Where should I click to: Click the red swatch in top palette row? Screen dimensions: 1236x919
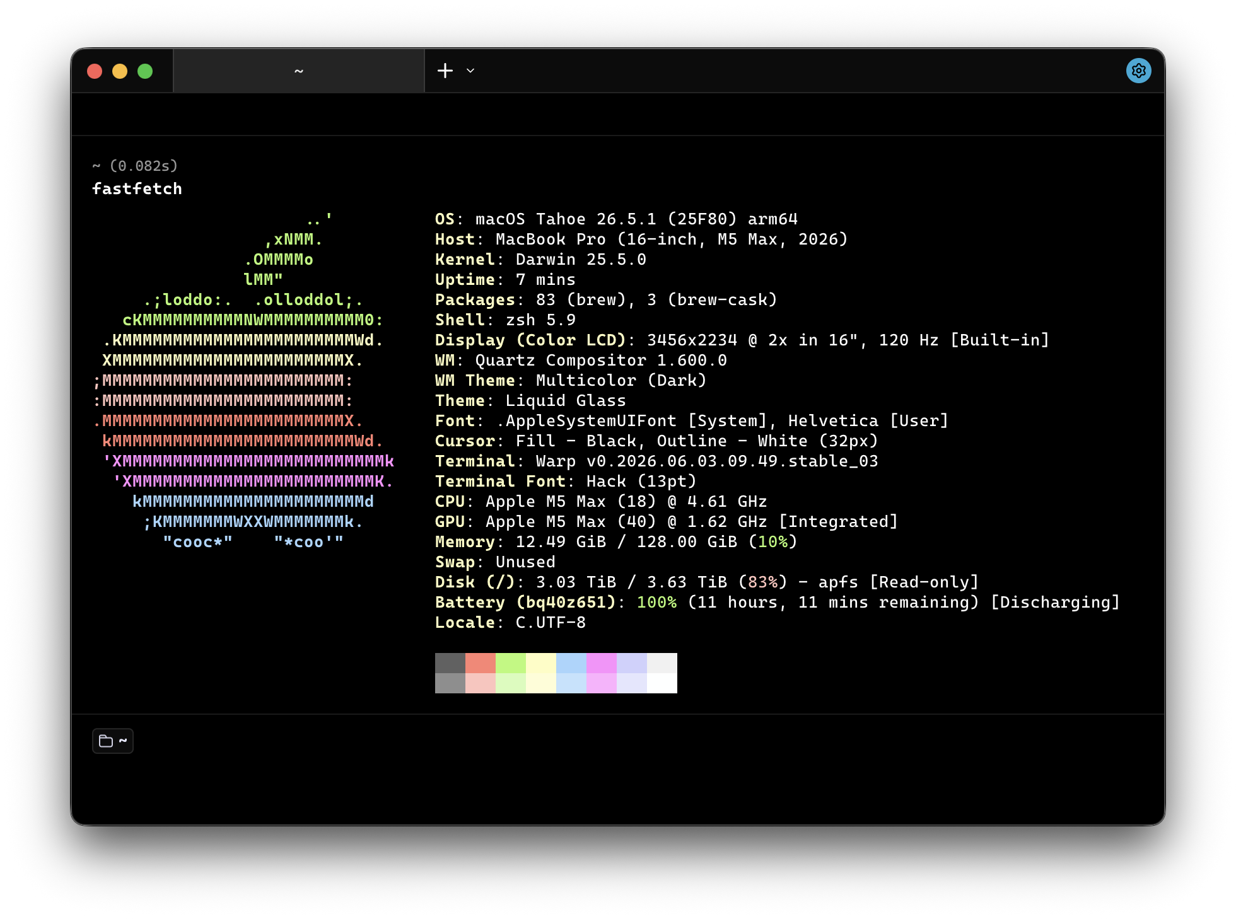(481, 663)
